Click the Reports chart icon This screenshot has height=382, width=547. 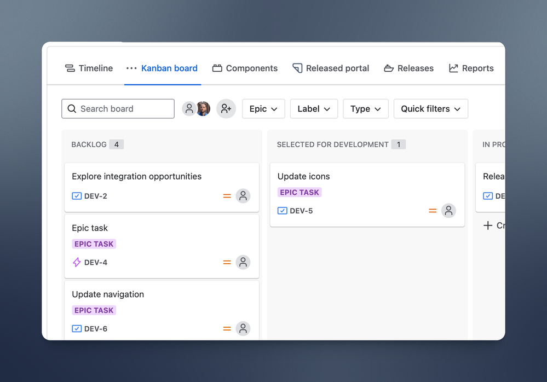453,68
